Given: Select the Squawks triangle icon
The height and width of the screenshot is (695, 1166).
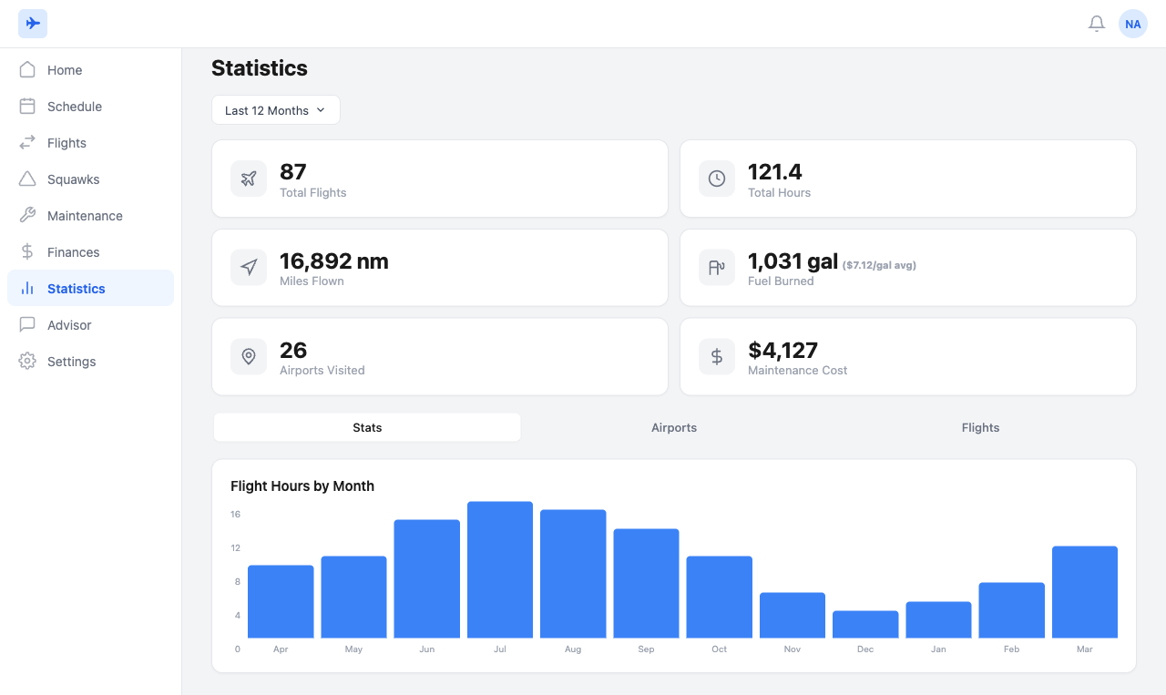Looking at the screenshot, I should tap(28, 179).
